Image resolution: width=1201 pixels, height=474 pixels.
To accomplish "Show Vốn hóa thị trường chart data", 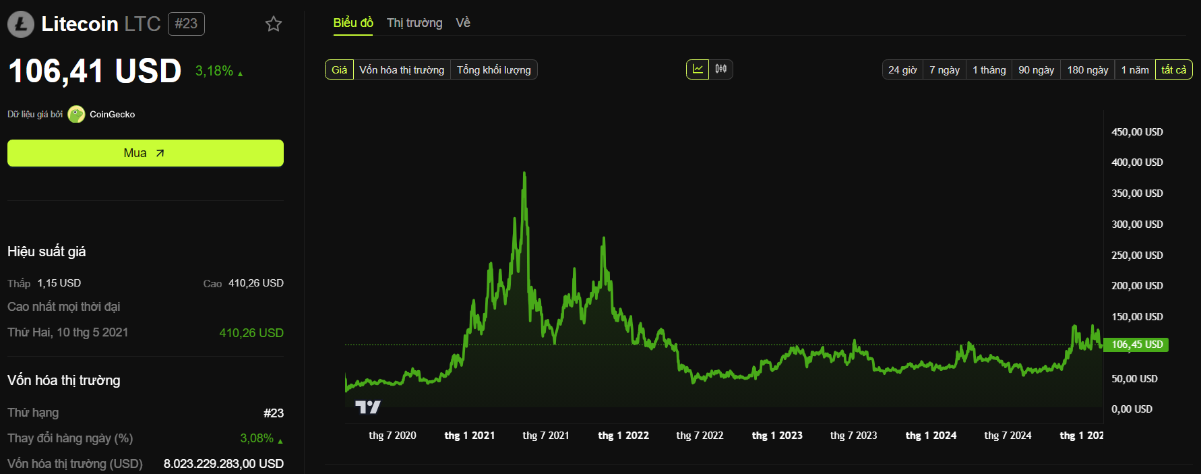I will point(402,69).
